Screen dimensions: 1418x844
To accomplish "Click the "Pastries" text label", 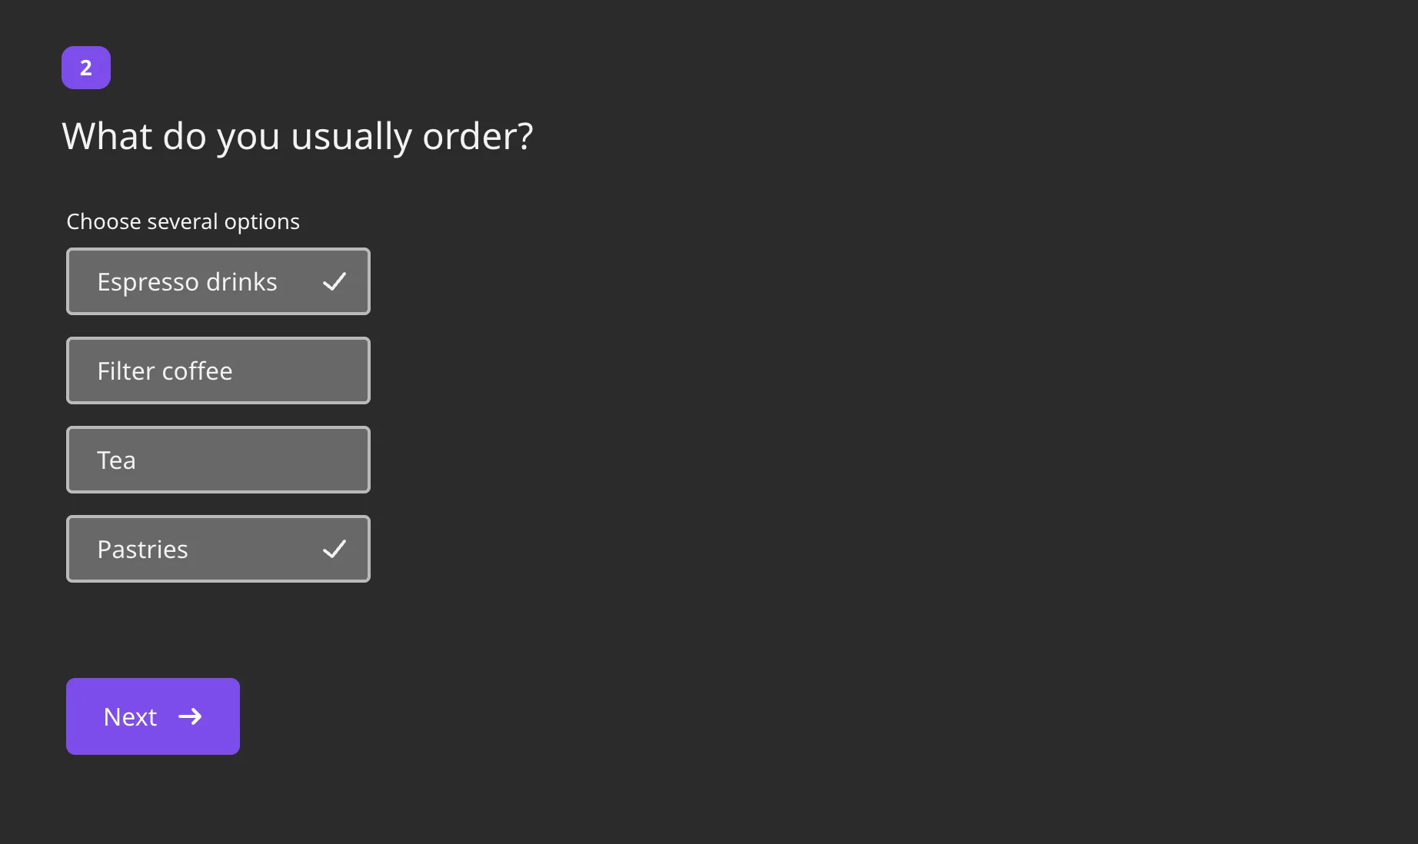I will [142, 550].
